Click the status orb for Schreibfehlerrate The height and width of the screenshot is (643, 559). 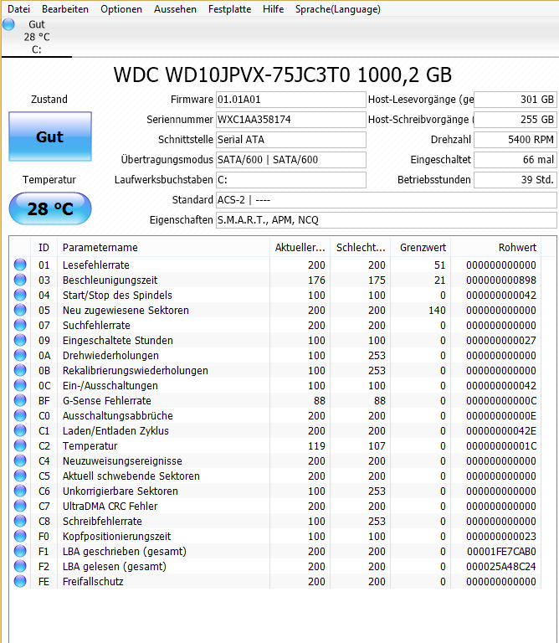pos(20,522)
